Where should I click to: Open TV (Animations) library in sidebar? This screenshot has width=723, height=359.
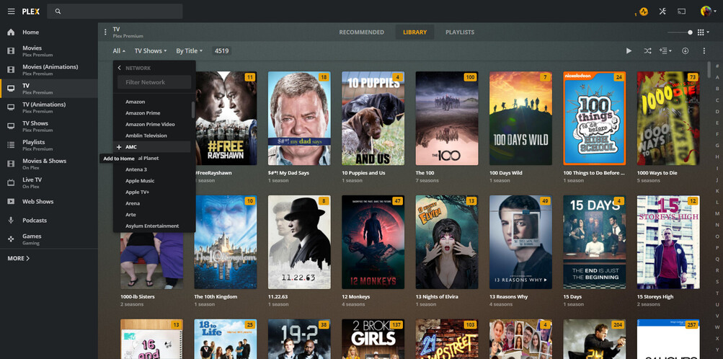[49, 107]
